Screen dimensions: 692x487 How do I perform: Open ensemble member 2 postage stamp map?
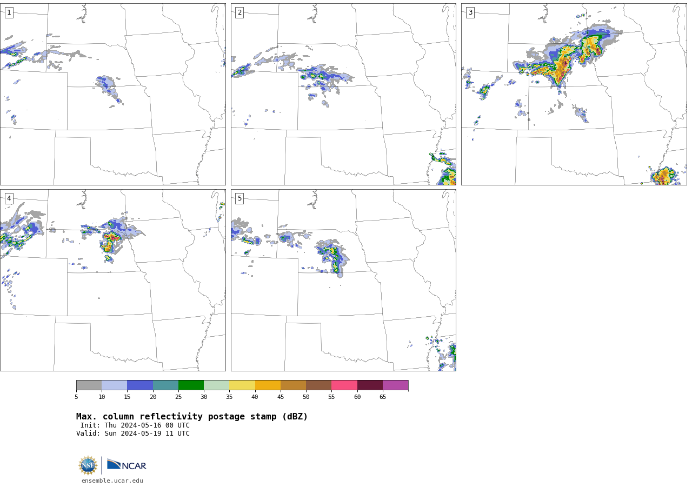click(x=343, y=94)
